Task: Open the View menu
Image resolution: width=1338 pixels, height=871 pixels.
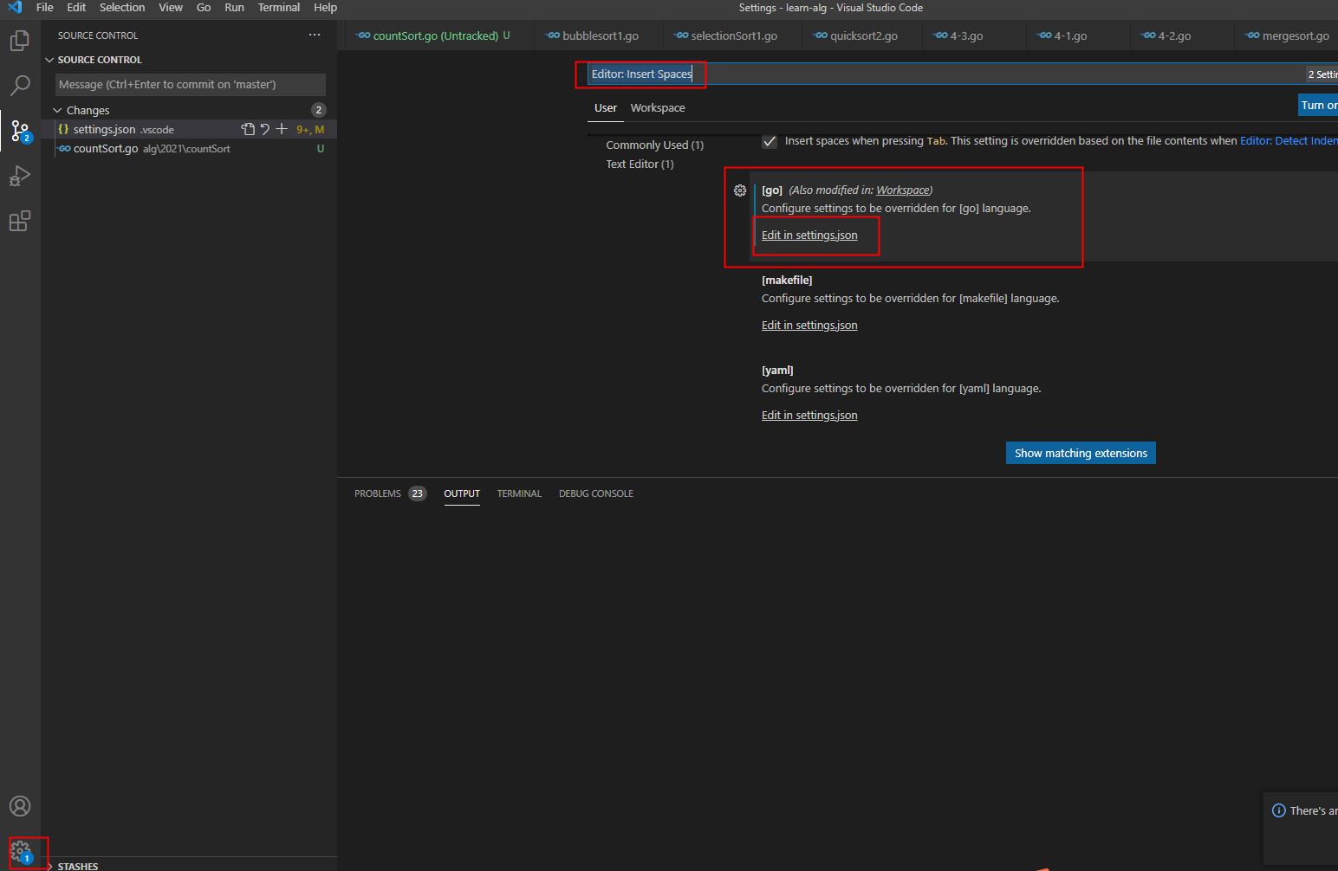Action: point(171,8)
